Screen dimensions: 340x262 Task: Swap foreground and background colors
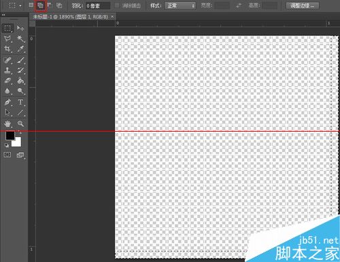[20, 132]
